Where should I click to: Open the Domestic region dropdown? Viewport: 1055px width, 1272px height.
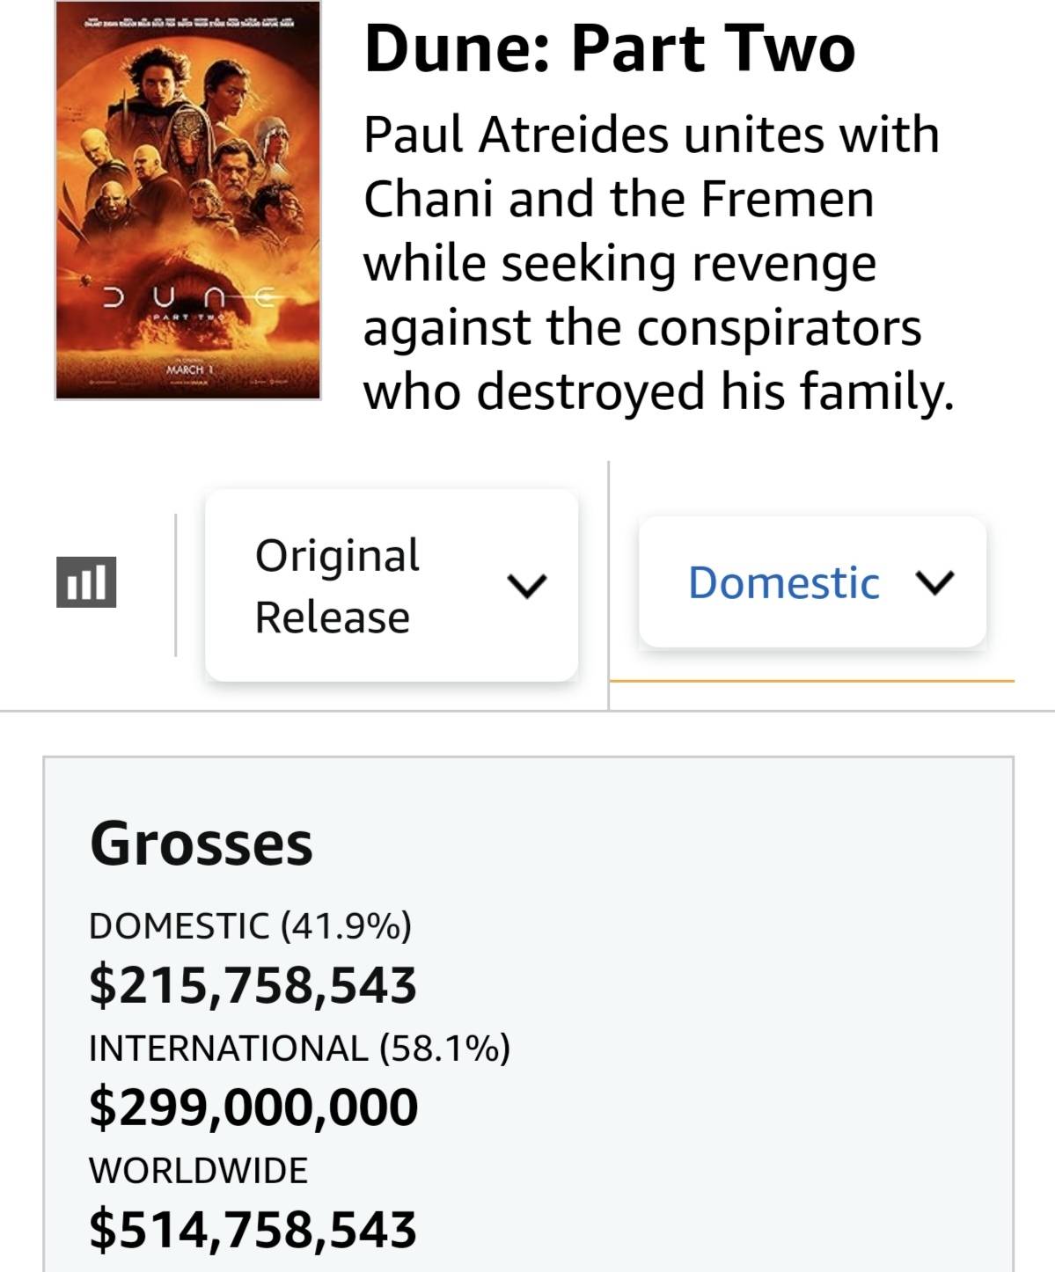point(811,582)
